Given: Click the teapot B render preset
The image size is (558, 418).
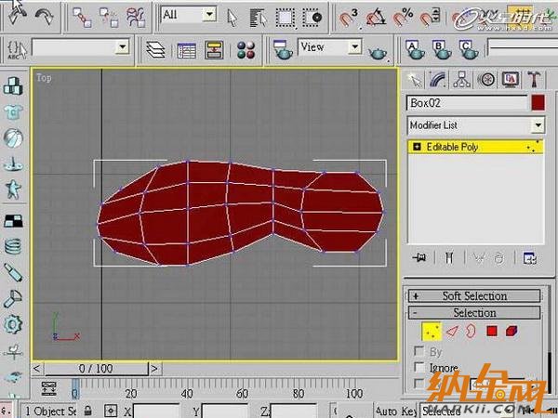Looking at the screenshot, I should pos(442,50).
